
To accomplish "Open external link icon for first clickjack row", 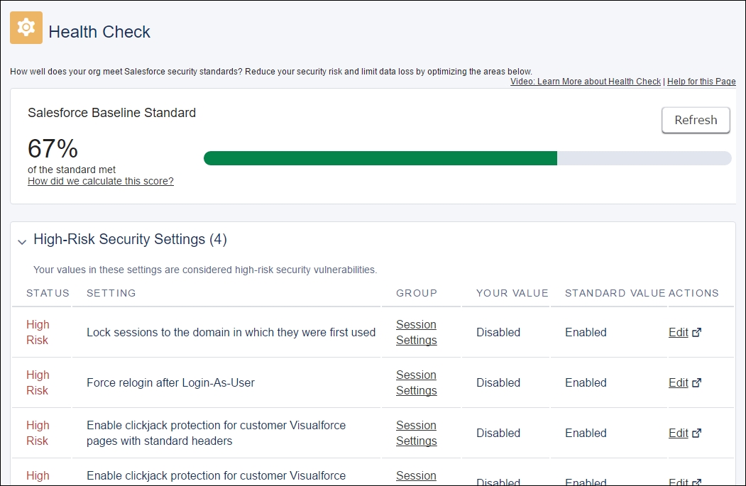I will coord(696,433).
